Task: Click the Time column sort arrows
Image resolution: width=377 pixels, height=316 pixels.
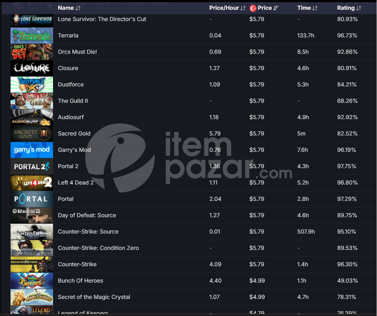Action: point(315,8)
